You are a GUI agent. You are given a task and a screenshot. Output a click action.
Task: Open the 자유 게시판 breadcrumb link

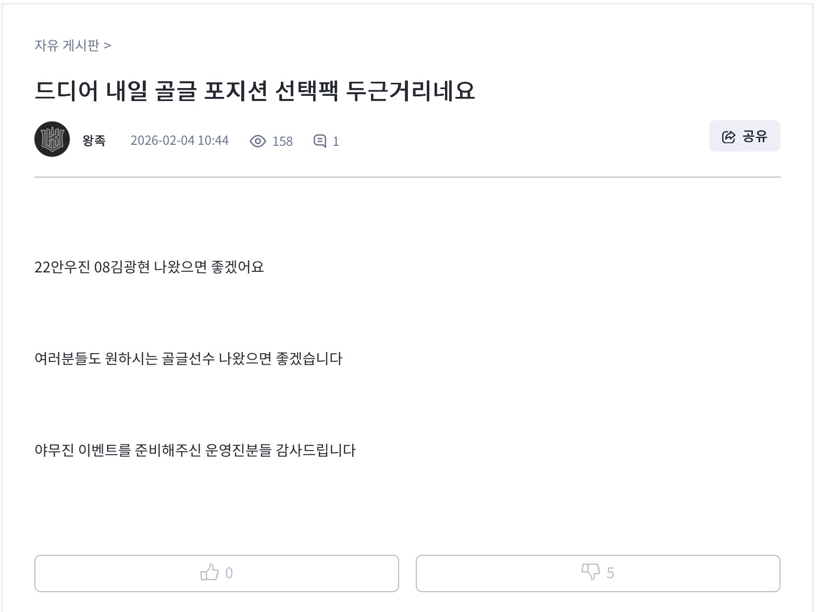tap(67, 46)
